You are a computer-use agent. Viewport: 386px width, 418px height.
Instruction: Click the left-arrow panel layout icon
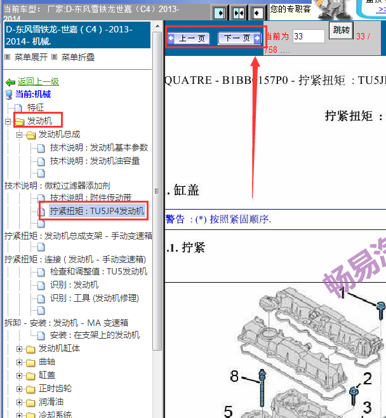click(x=257, y=13)
